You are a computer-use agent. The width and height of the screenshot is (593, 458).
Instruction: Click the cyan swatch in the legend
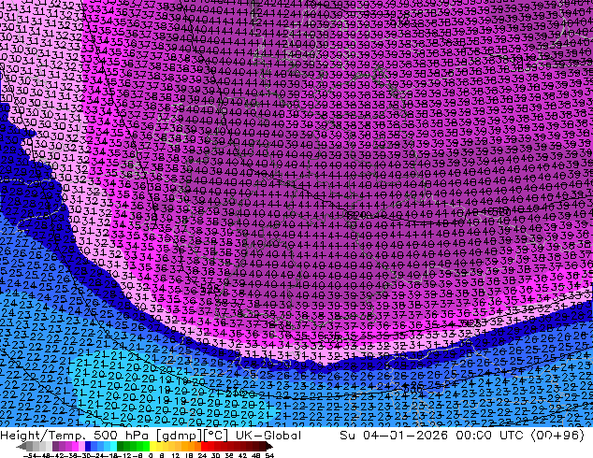tap(113, 446)
